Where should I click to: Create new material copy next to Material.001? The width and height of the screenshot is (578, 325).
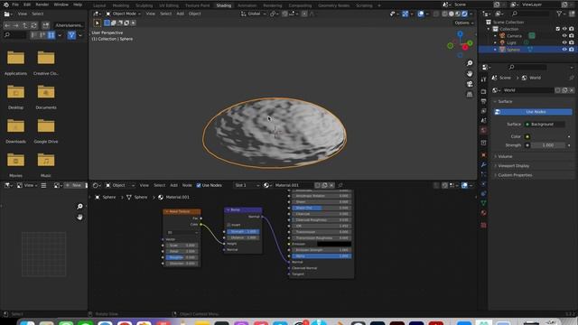[x=324, y=185]
